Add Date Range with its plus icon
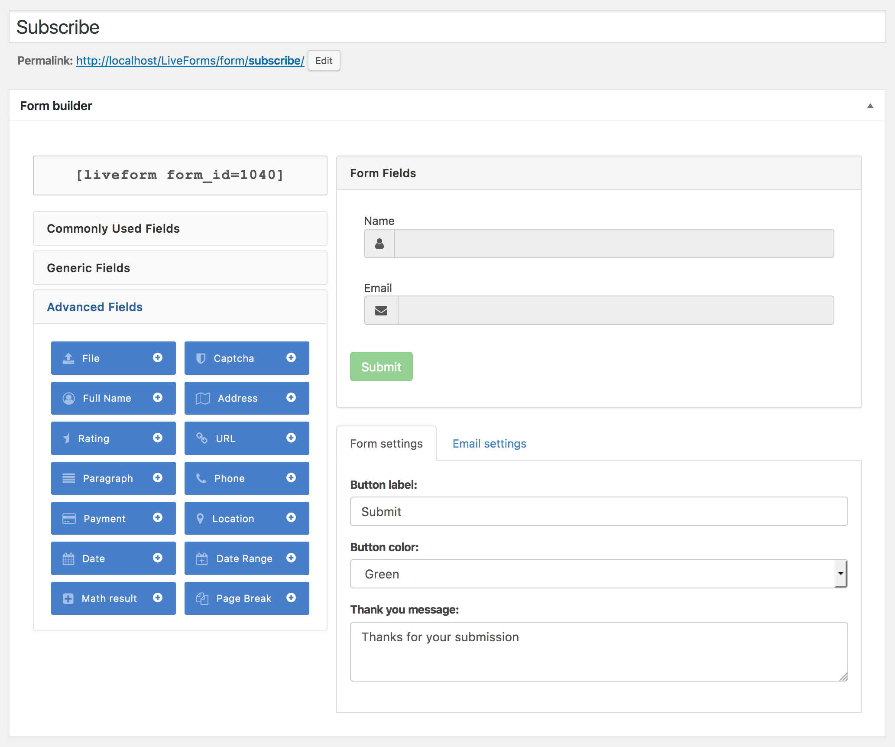Screen dimensions: 895x747 click(x=291, y=558)
